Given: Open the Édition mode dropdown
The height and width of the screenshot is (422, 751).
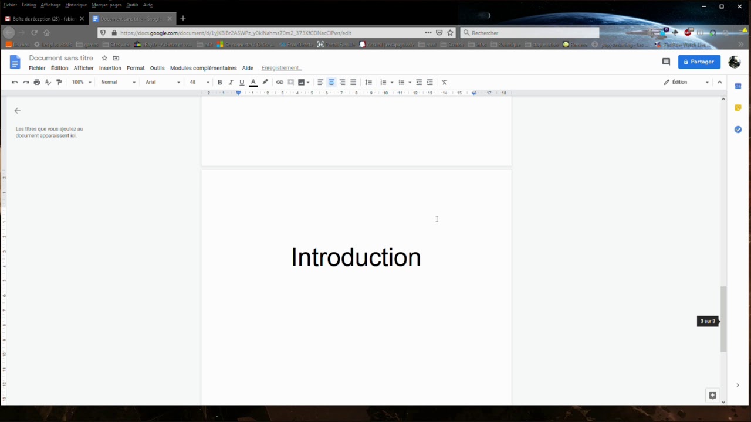Looking at the screenshot, I should click(686, 82).
